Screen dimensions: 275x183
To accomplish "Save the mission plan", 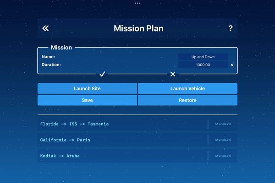I will [x=87, y=100].
